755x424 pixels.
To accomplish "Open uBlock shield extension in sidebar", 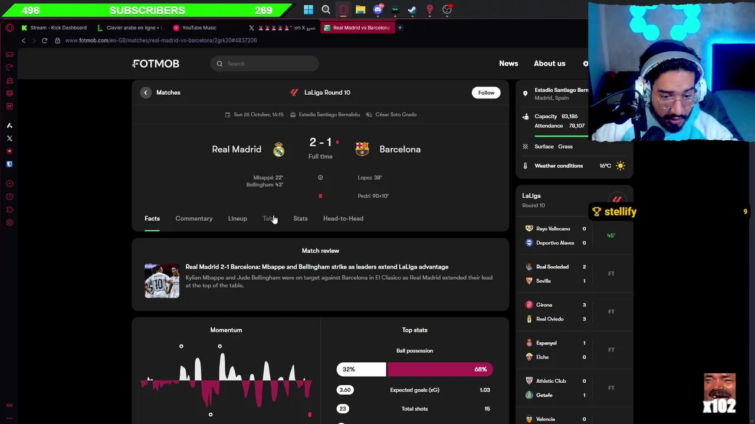I will click(x=9, y=151).
